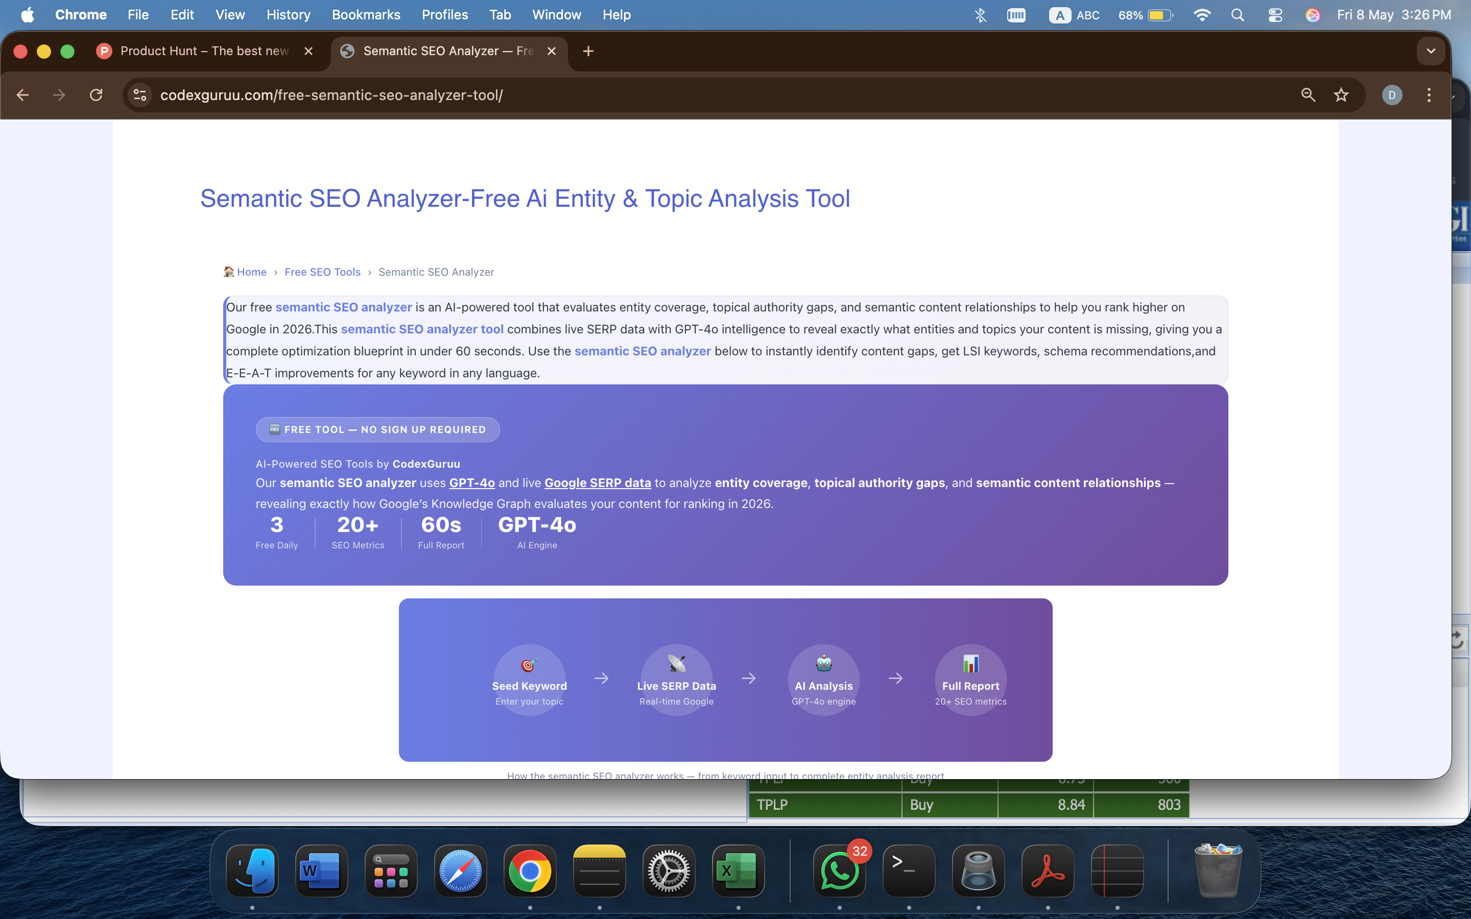The height and width of the screenshot is (919, 1471).
Task: Expand the tab search dropdown
Action: click(x=1431, y=51)
